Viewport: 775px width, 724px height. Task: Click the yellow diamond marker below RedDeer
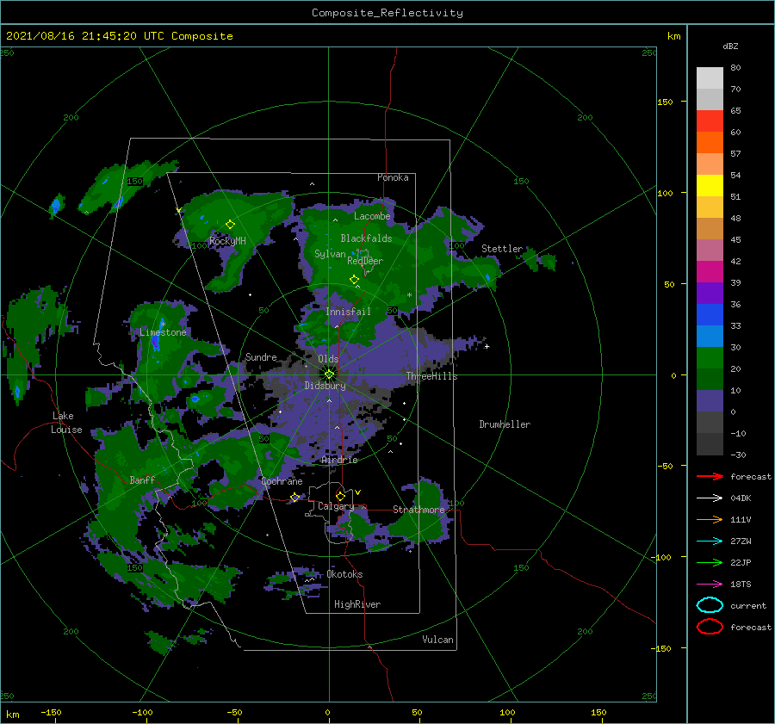(x=354, y=279)
